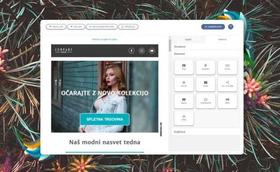This screenshot has width=280, height=172.
Task: Add the Ločnik divider element
Action: pyautogui.click(x=184, y=84)
